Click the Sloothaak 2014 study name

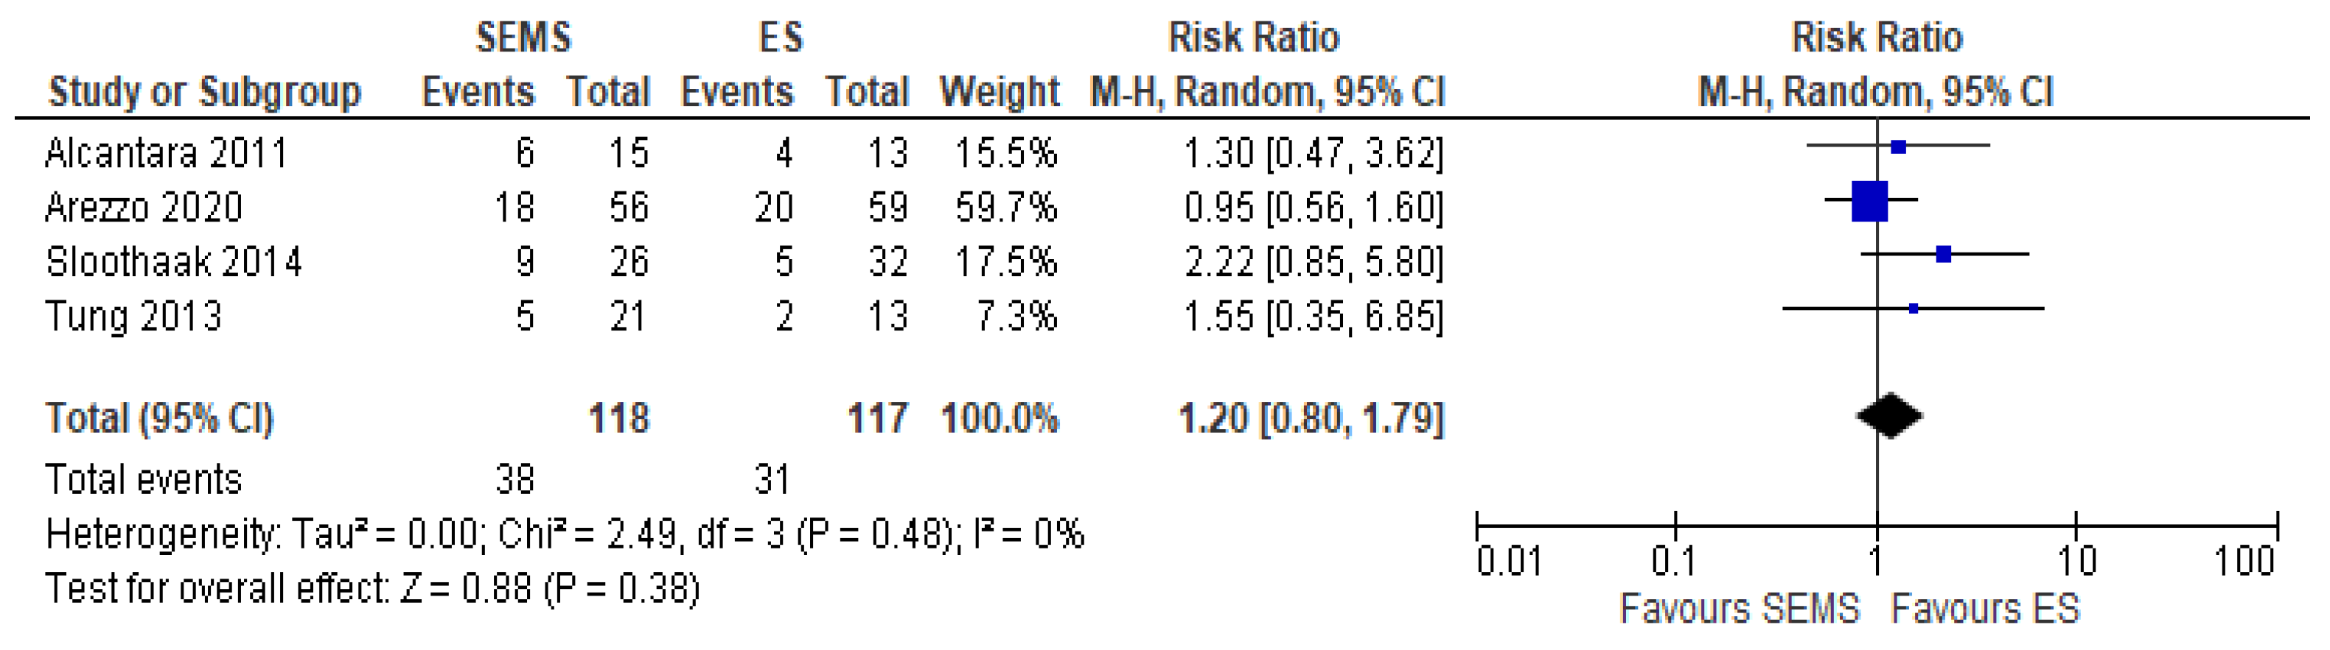172,262
